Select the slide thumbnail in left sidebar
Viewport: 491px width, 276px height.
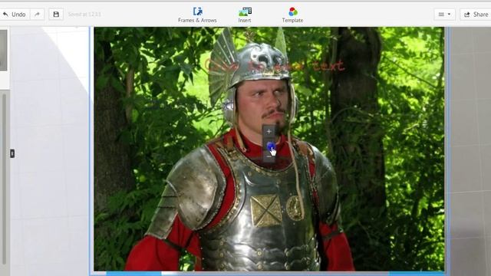(3, 50)
